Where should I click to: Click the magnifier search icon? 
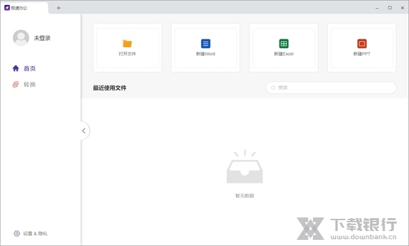click(273, 88)
